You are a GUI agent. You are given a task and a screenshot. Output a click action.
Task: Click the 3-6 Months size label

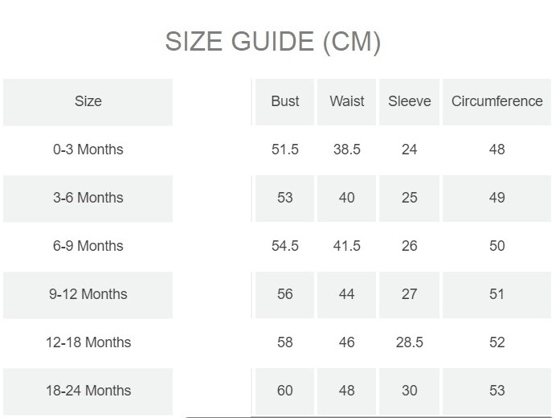(x=88, y=198)
